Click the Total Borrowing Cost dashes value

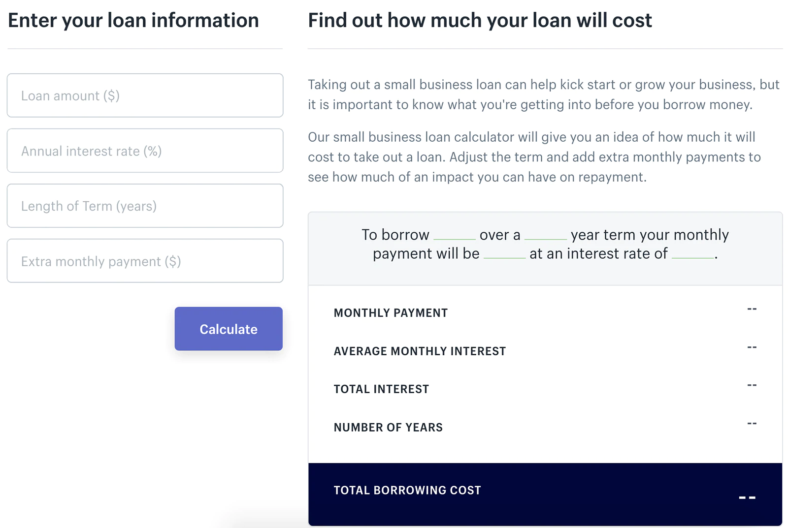(748, 498)
